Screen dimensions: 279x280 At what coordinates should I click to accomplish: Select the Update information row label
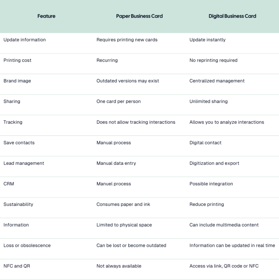[x=25, y=40]
